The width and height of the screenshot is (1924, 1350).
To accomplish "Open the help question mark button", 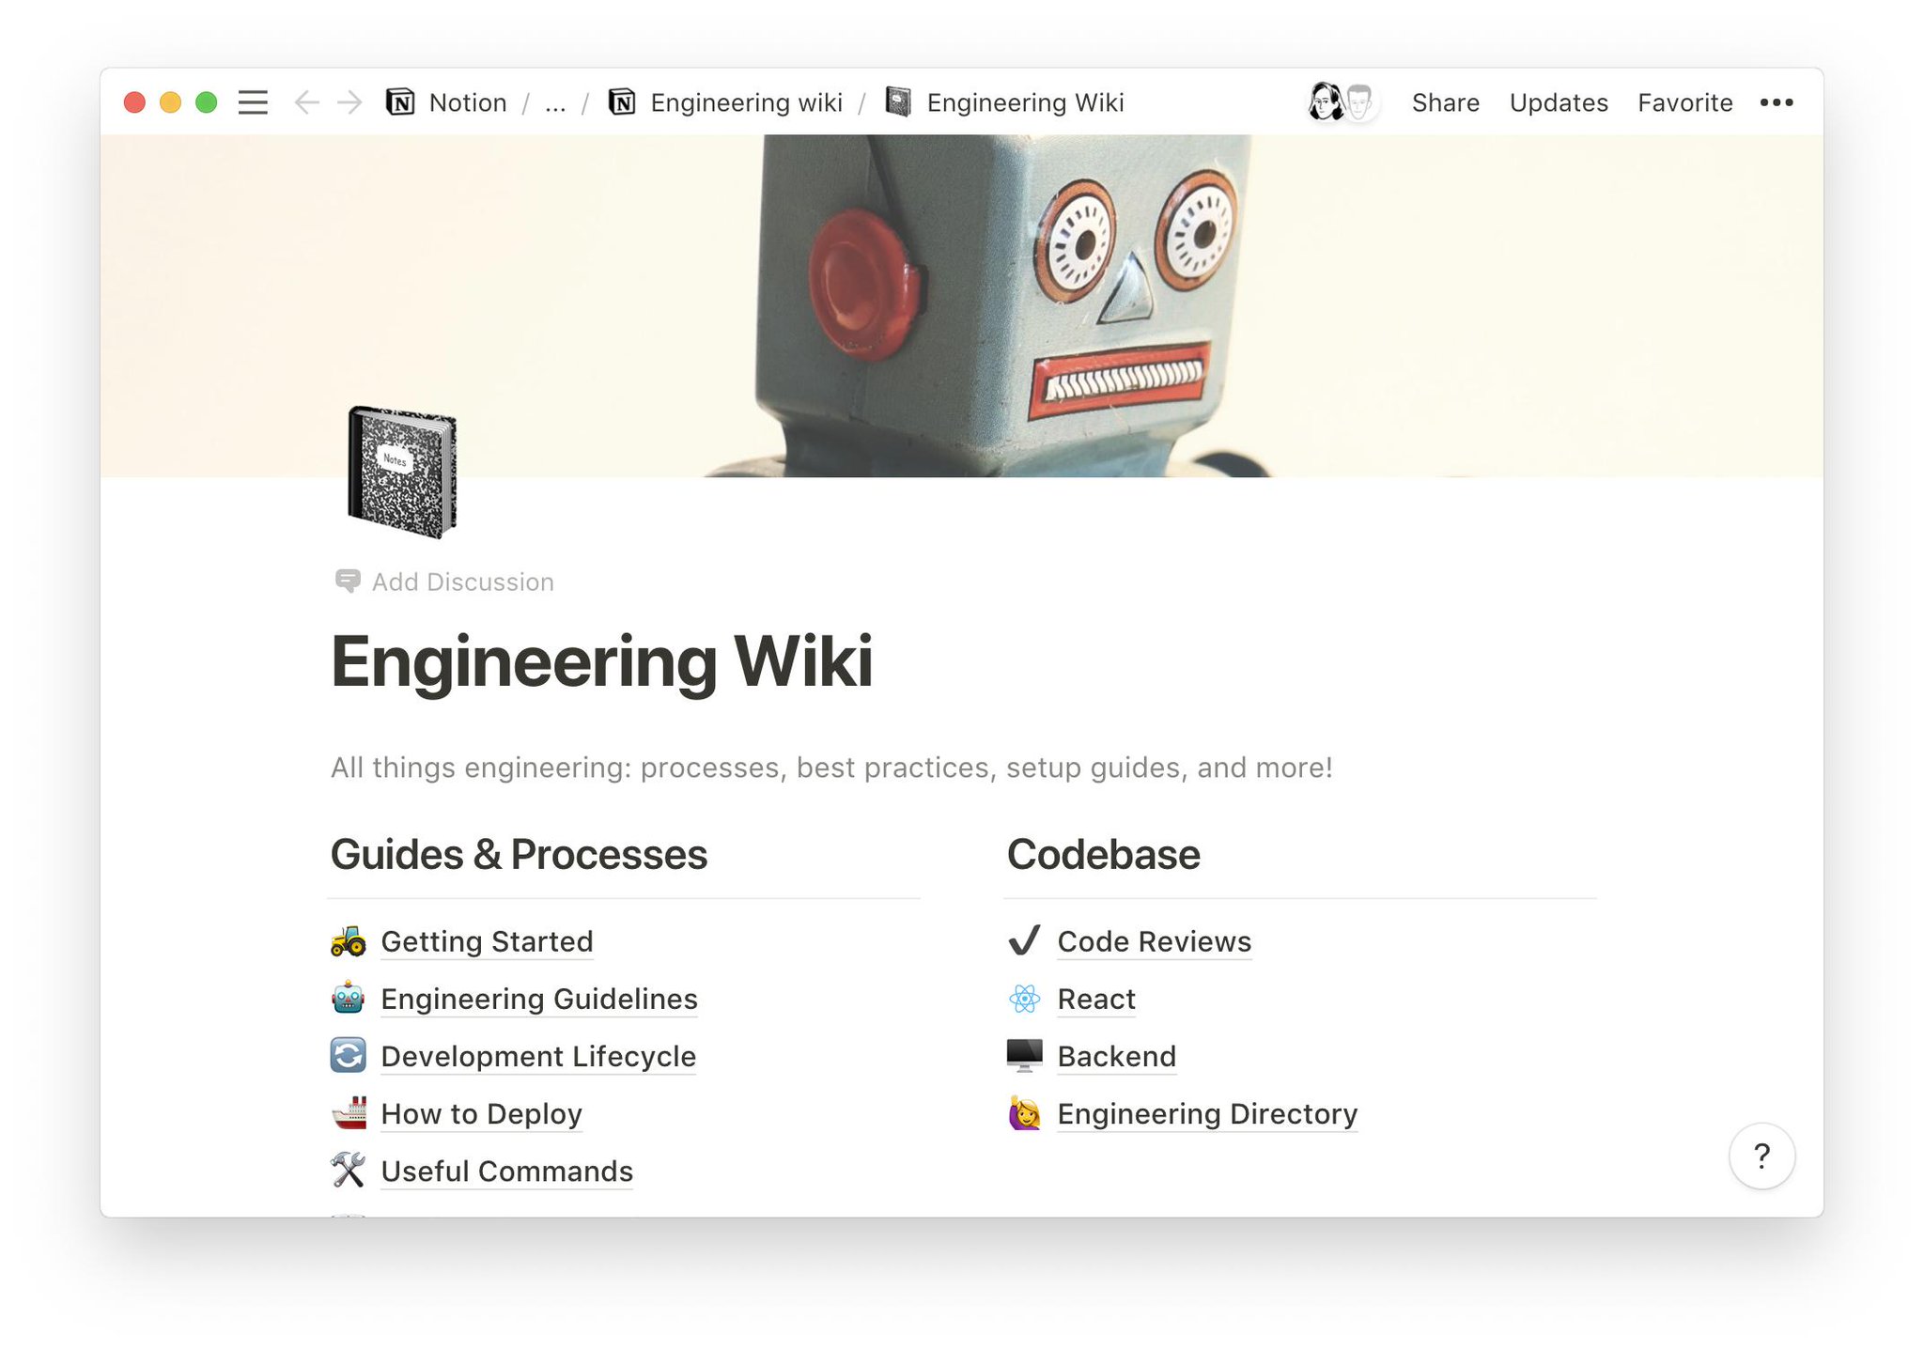I will click(x=1761, y=1156).
